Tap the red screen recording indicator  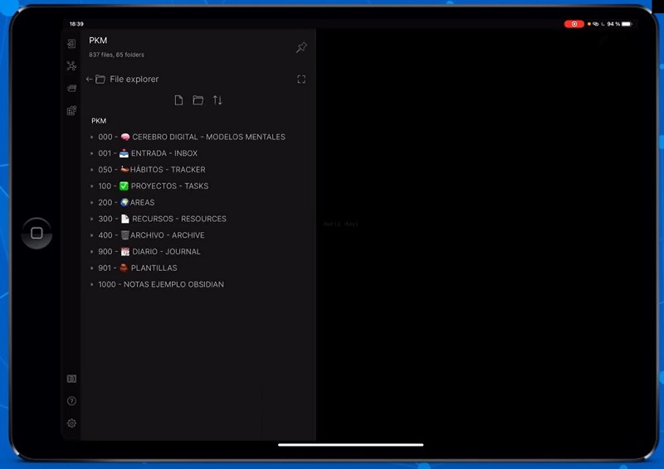574,24
